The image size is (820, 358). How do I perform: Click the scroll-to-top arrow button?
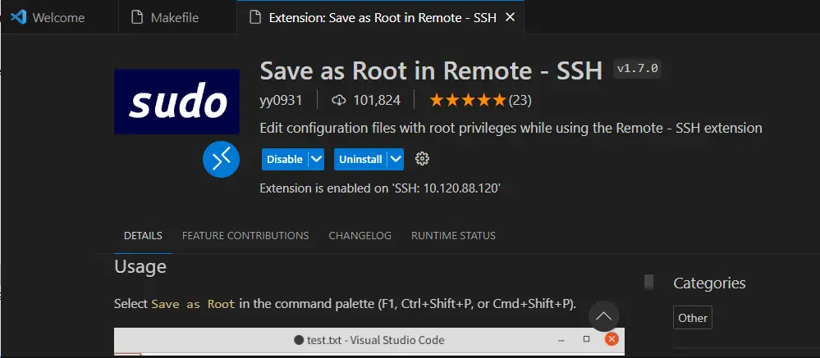click(x=604, y=315)
